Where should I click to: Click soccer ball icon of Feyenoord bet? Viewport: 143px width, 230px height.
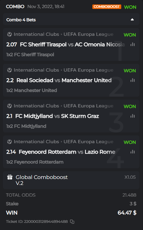[10, 142]
